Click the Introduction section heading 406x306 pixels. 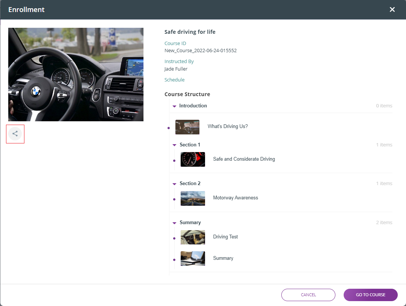[x=193, y=106]
